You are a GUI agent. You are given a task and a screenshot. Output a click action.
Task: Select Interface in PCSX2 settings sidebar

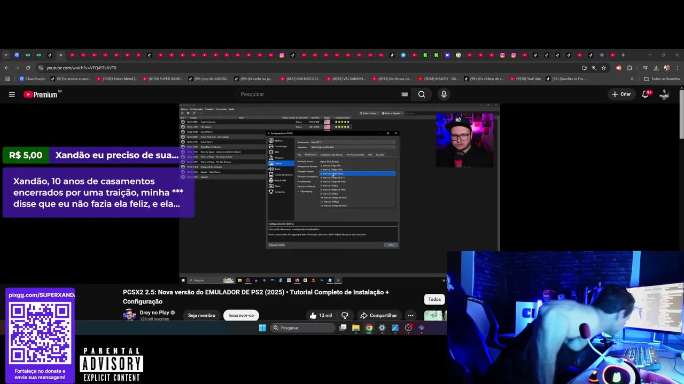coord(280,141)
